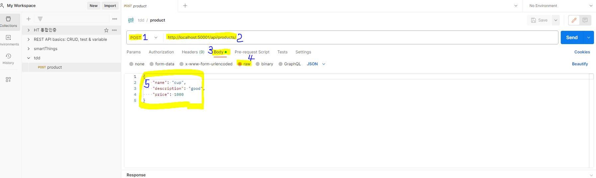
Task: Click the "price": 1000 line in editor
Action: coord(168,94)
